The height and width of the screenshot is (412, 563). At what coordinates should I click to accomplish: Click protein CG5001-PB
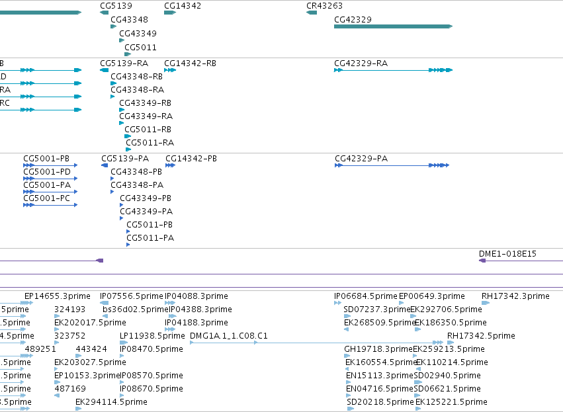(46, 159)
